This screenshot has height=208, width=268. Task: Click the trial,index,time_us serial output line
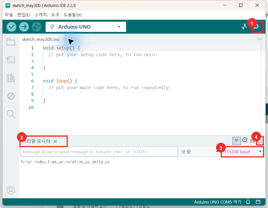(x=65, y=162)
